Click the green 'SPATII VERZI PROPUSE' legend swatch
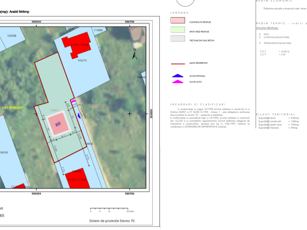The width and height of the screenshot is (307, 230). coord(178,30)
